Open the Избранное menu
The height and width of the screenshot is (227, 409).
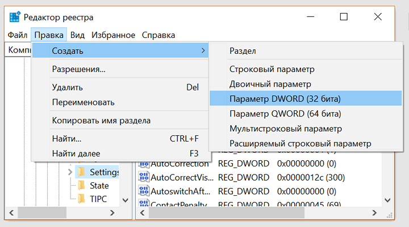tap(113, 35)
